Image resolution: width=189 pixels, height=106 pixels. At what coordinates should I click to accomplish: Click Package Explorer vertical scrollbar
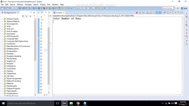(35, 40)
